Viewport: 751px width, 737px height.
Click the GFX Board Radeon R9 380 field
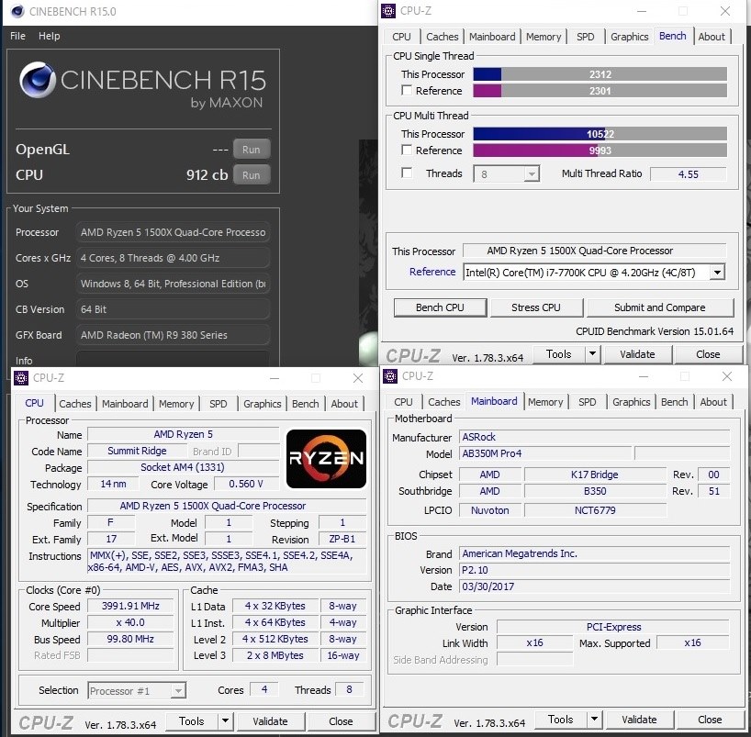click(x=173, y=335)
